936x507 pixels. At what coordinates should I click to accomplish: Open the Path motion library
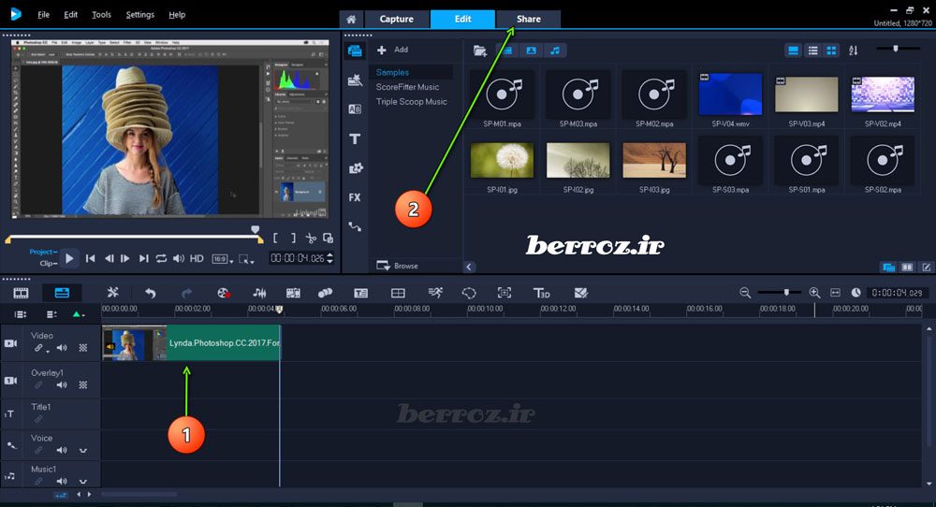pos(355,226)
